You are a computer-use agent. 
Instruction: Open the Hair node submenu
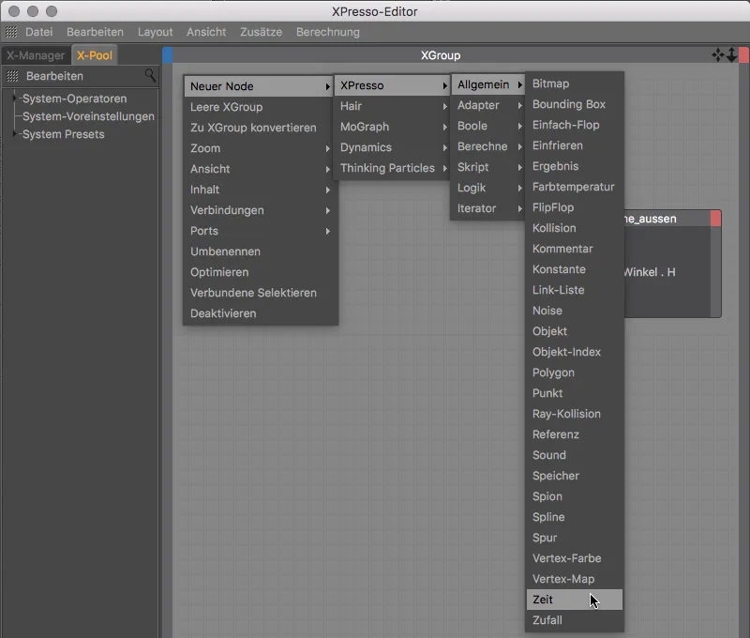392,106
